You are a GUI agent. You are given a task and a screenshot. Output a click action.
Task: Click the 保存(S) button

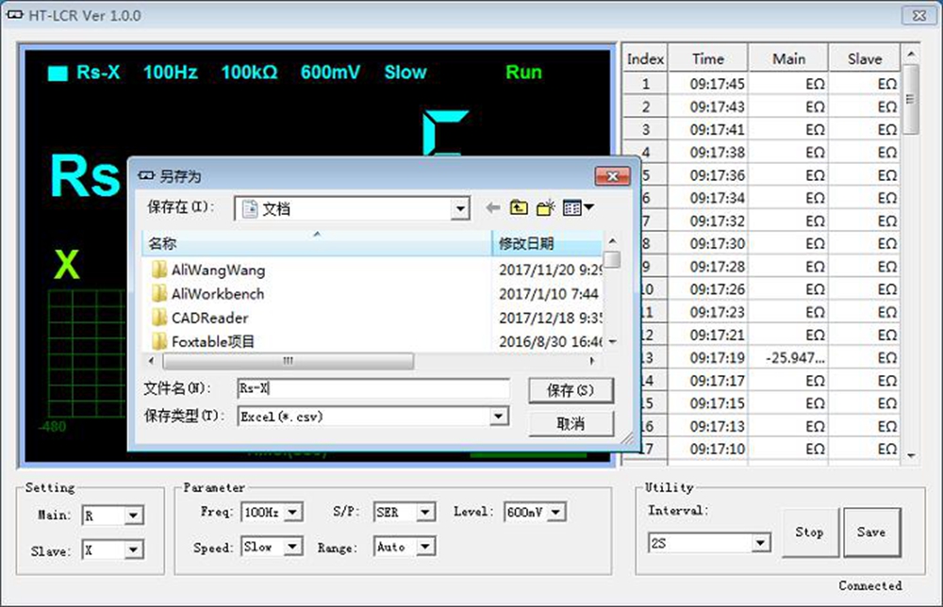click(571, 390)
